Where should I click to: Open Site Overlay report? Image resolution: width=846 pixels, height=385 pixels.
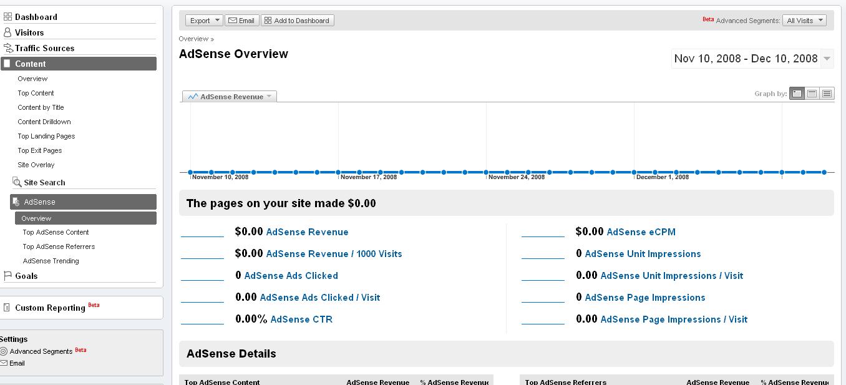point(36,165)
